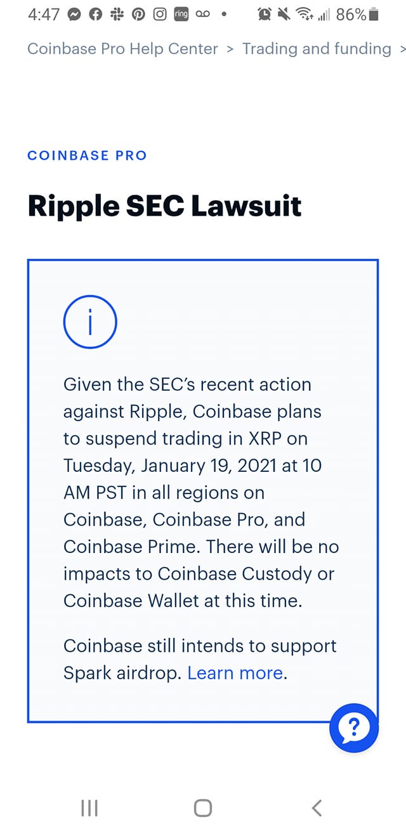Open the Coinbase Pro Help Center breadcrumb

point(122,49)
